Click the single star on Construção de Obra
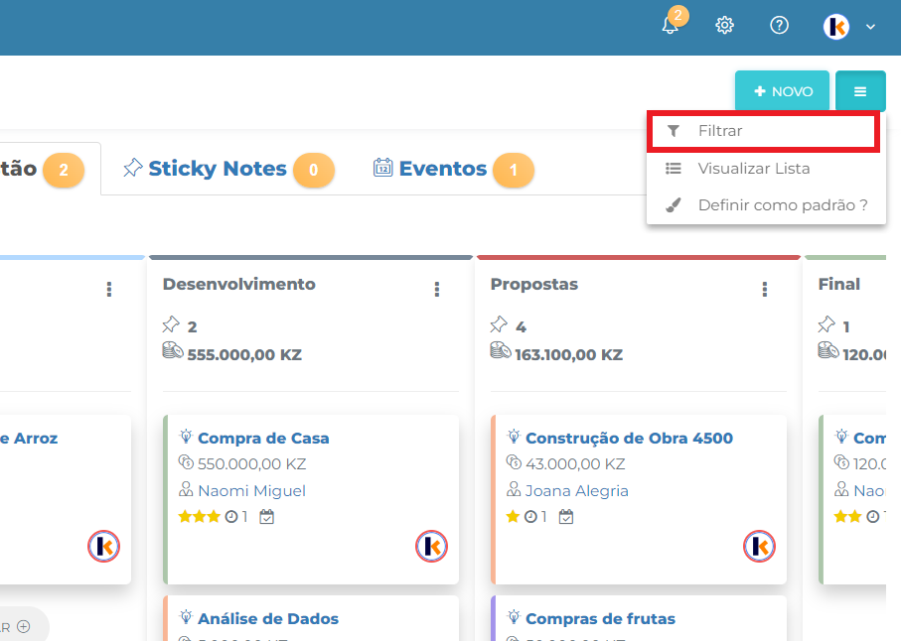Image resolution: width=901 pixels, height=641 pixels. (x=514, y=517)
